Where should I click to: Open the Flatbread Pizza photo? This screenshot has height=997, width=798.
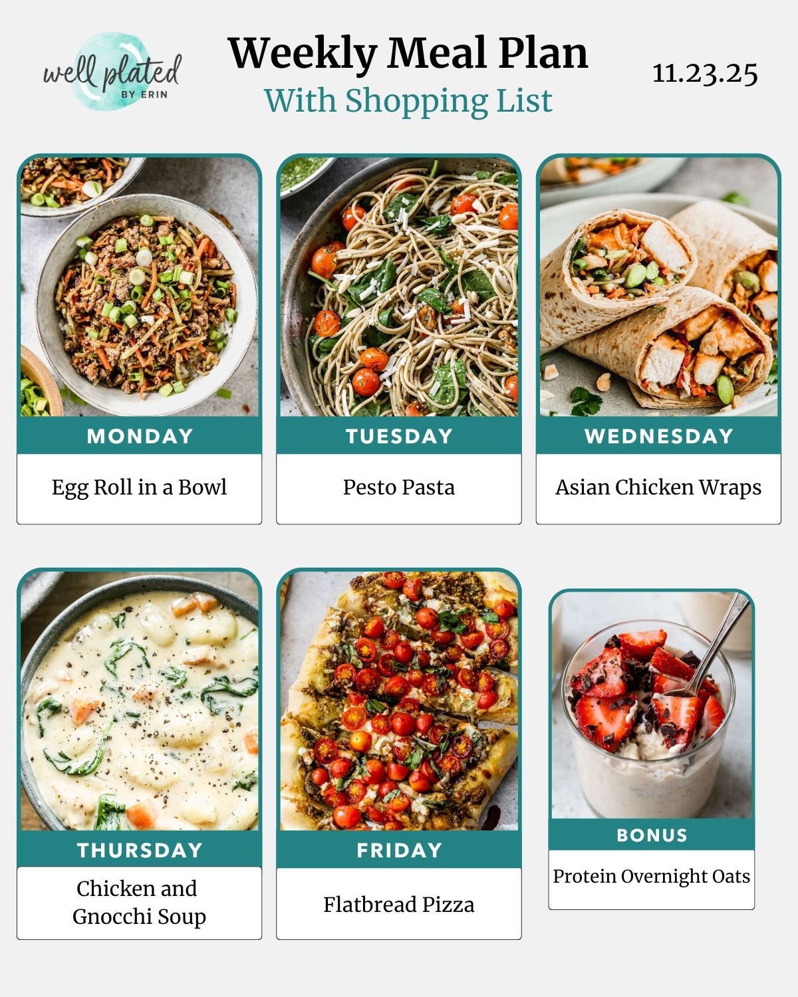pyautogui.click(x=399, y=701)
